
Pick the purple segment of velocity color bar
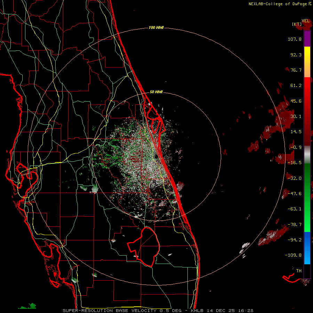tap(307, 39)
